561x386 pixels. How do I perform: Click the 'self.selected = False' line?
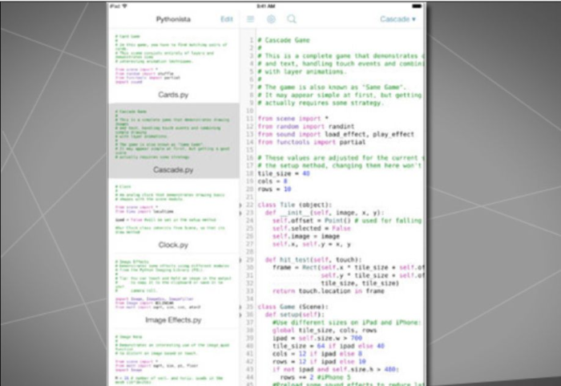(311, 228)
